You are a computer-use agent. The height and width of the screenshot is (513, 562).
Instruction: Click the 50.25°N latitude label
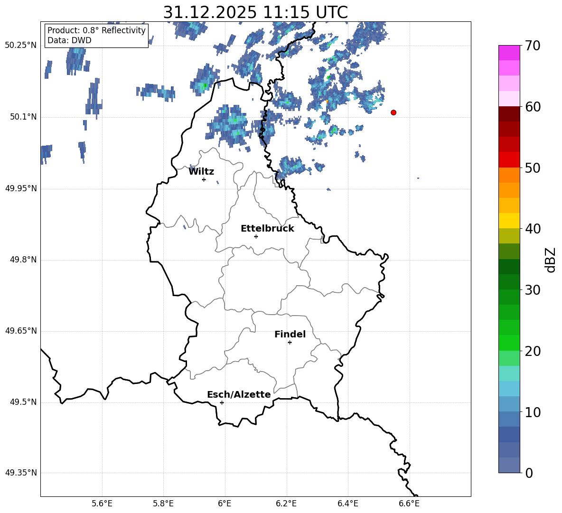click(x=21, y=46)
